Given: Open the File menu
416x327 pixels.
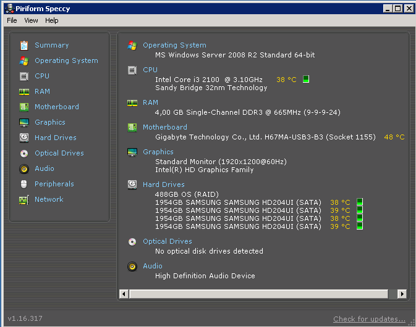Looking at the screenshot, I should coord(12,20).
